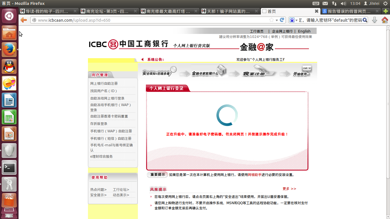
Task: Open the search engine selector dropdown
Action: click(293, 20)
